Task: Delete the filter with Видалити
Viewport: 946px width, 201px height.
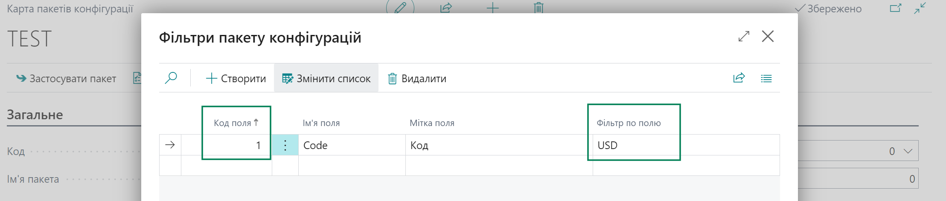Action: (417, 78)
